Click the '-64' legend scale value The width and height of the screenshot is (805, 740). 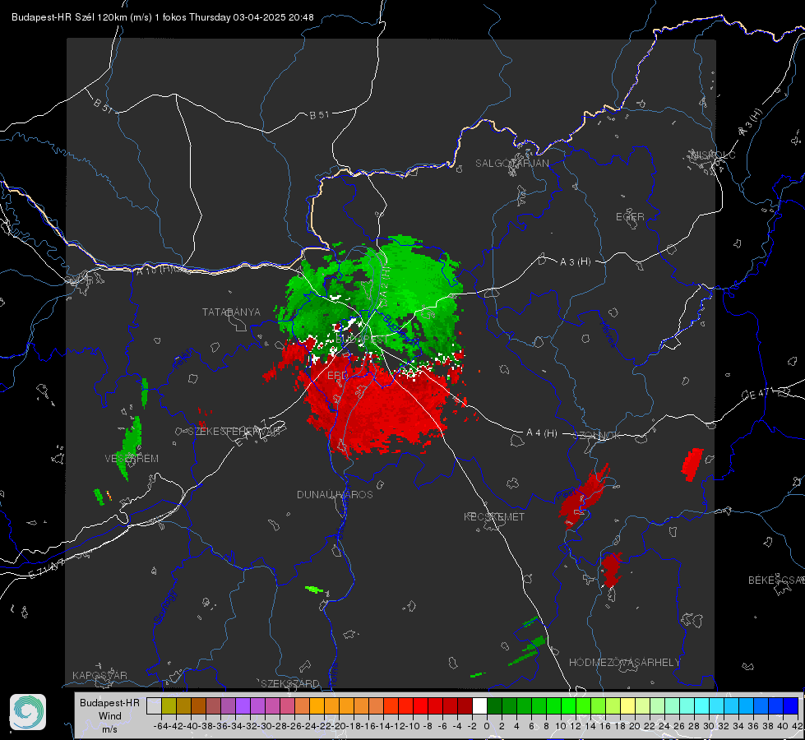[160, 726]
